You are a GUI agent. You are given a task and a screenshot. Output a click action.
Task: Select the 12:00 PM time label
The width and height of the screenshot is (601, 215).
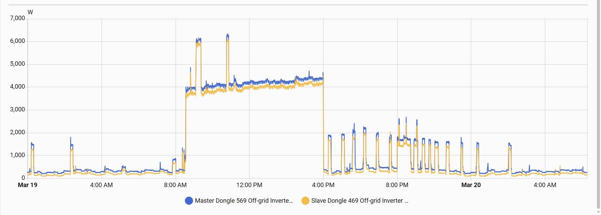tap(249, 185)
